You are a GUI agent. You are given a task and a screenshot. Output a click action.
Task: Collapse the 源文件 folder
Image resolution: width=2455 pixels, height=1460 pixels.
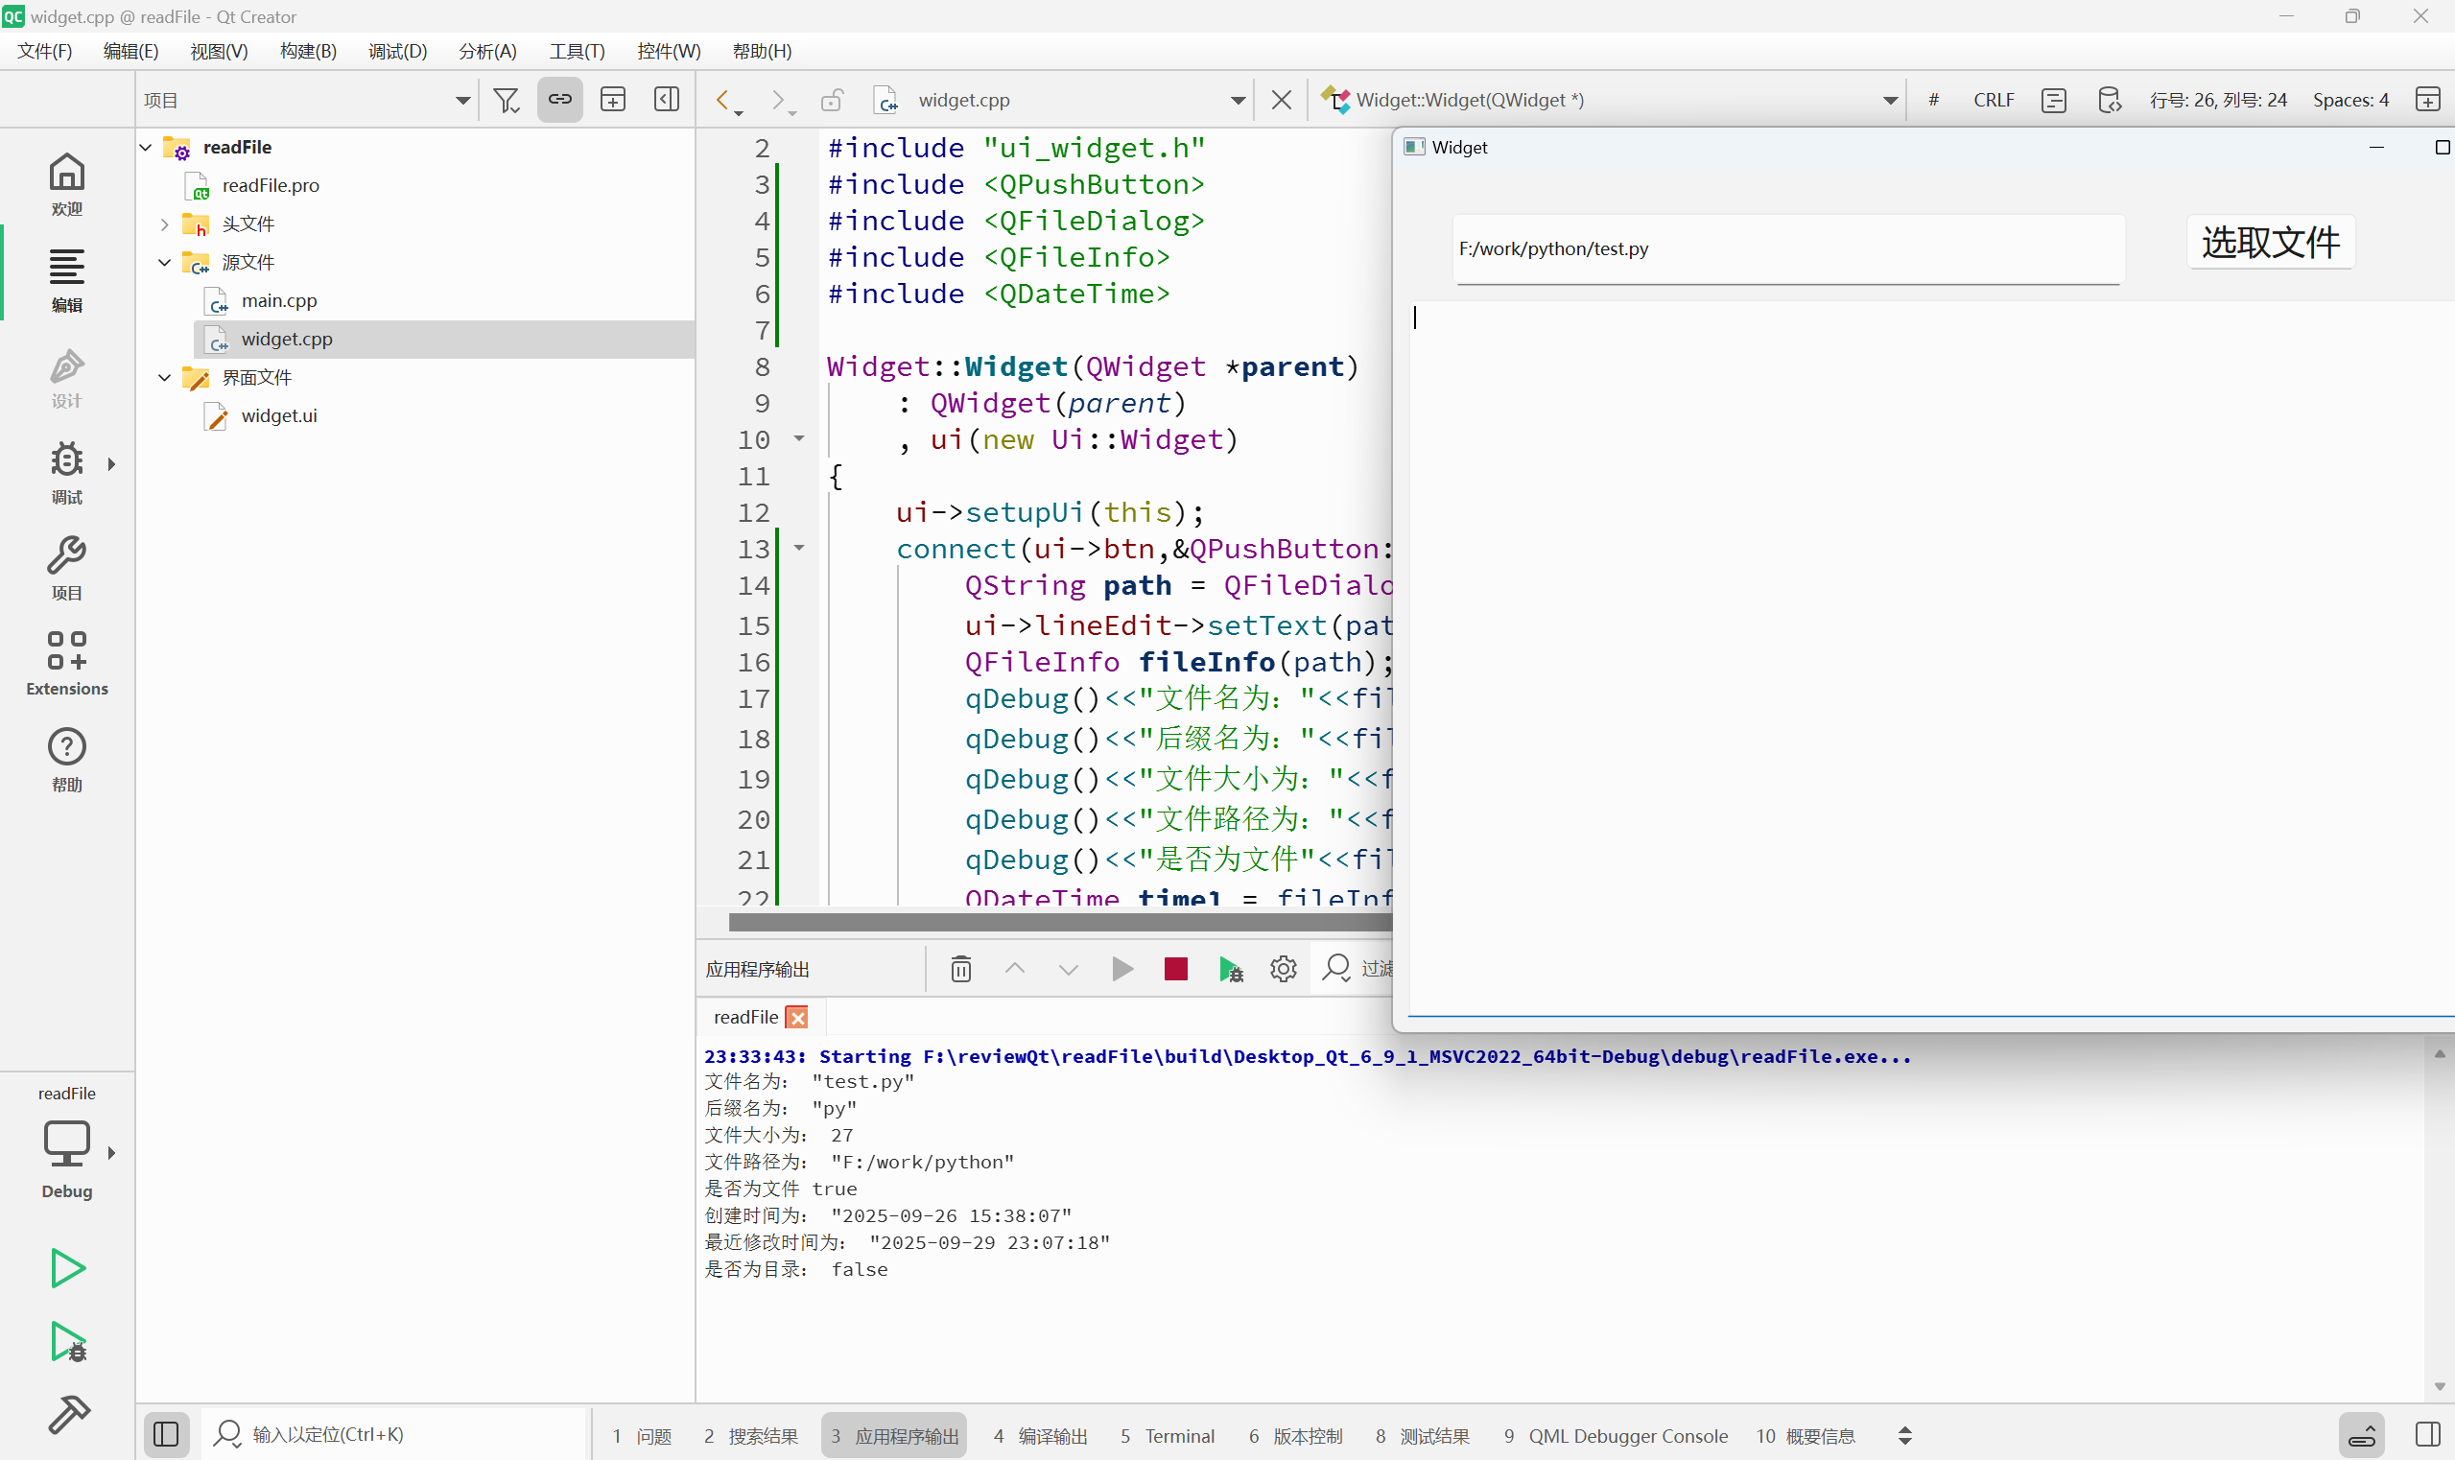coord(164,263)
